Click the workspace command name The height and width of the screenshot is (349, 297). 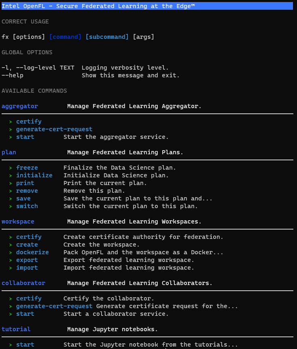point(18,222)
